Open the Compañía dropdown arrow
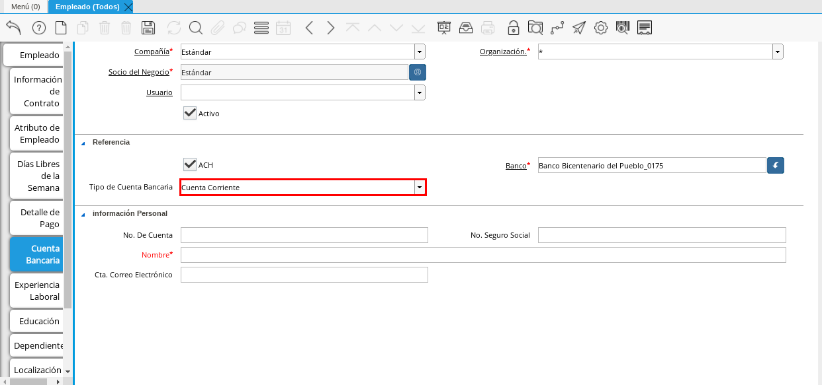The height and width of the screenshot is (385, 822). [420, 52]
